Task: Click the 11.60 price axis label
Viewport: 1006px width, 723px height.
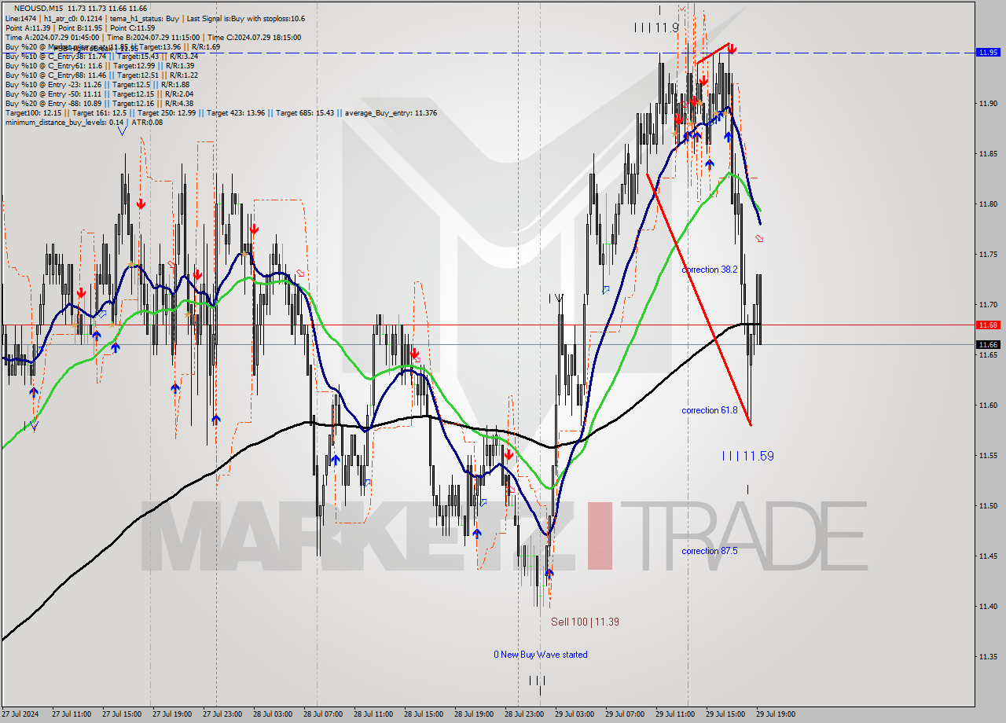Action: click(988, 405)
